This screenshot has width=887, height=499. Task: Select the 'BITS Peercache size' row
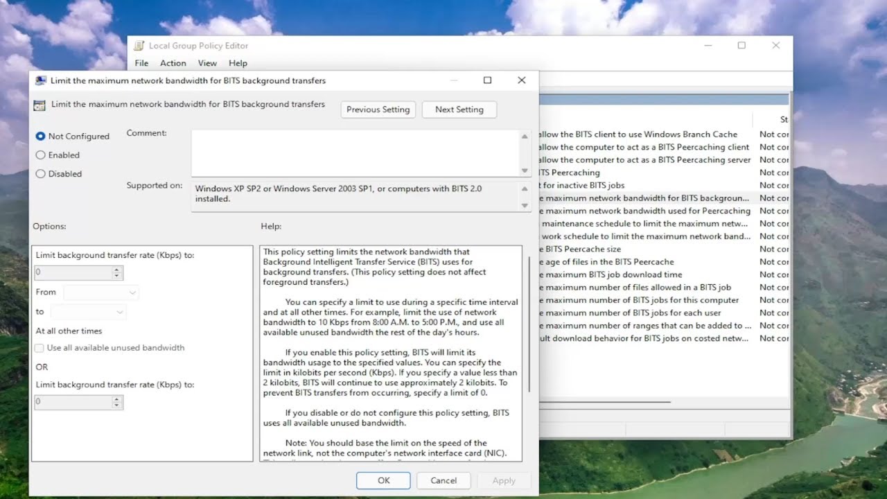click(x=664, y=249)
